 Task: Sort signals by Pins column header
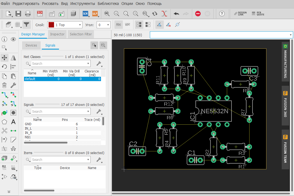[65, 120]
